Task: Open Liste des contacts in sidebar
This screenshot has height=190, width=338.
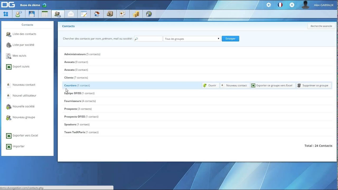Action: point(24,34)
